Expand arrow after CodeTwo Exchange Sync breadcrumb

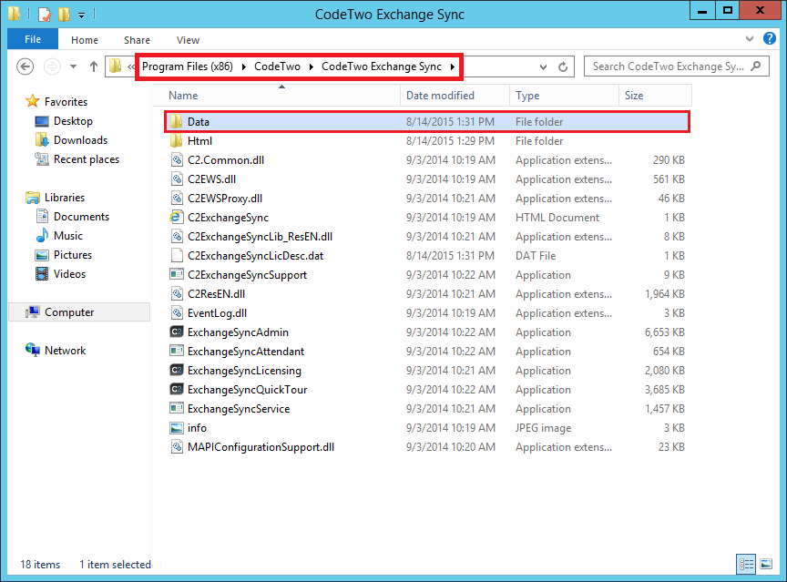click(x=452, y=66)
